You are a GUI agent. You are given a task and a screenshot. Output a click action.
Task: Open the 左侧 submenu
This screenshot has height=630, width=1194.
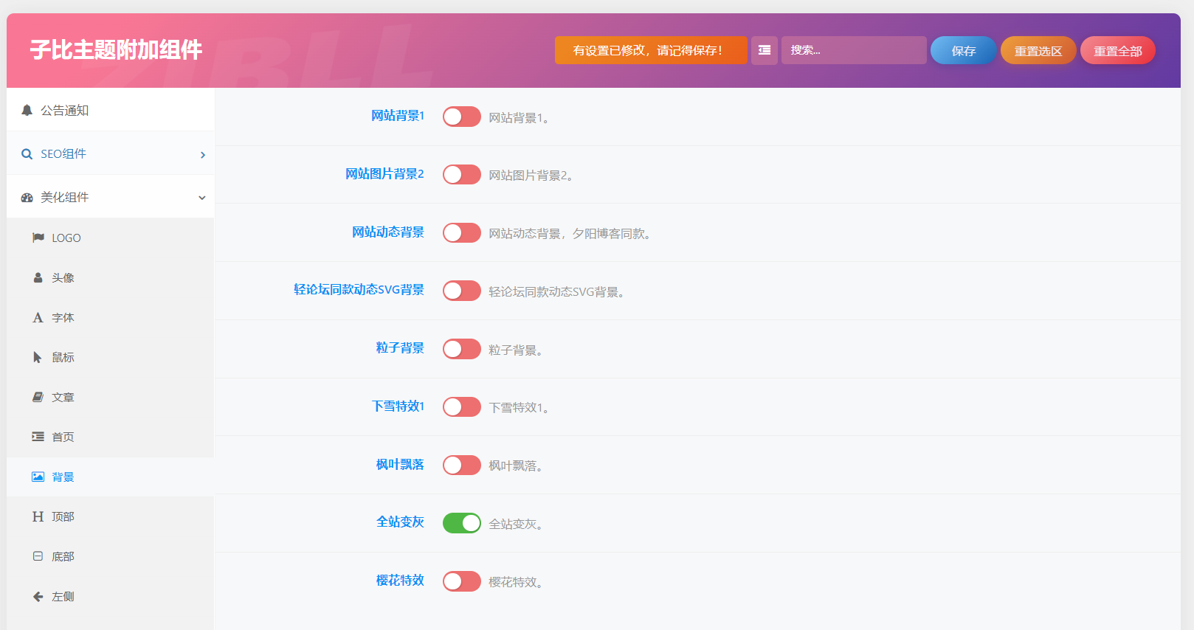coord(111,596)
